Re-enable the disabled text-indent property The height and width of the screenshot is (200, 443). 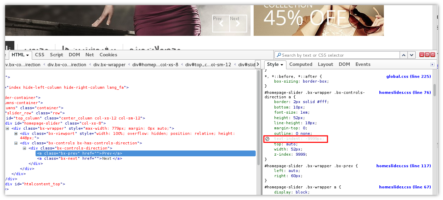point(267,139)
